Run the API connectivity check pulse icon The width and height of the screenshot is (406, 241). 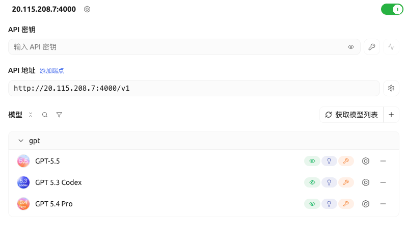coord(391,47)
